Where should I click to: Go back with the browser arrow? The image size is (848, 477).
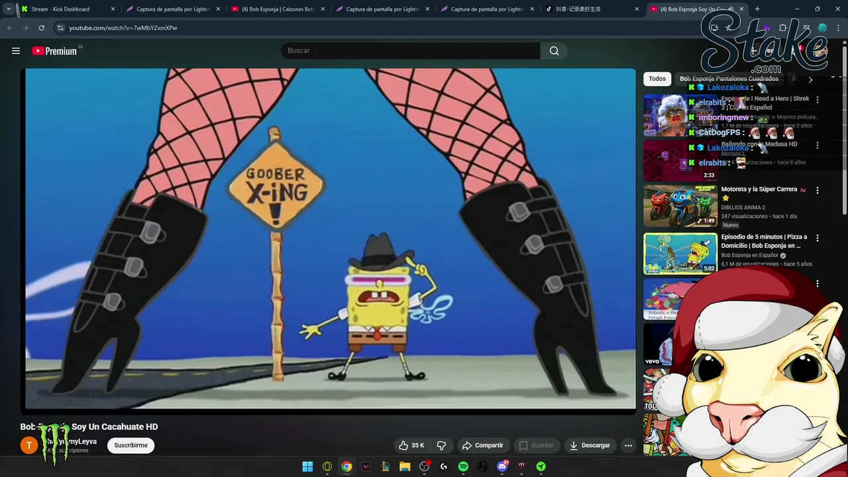pyautogui.click(x=9, y=28)
